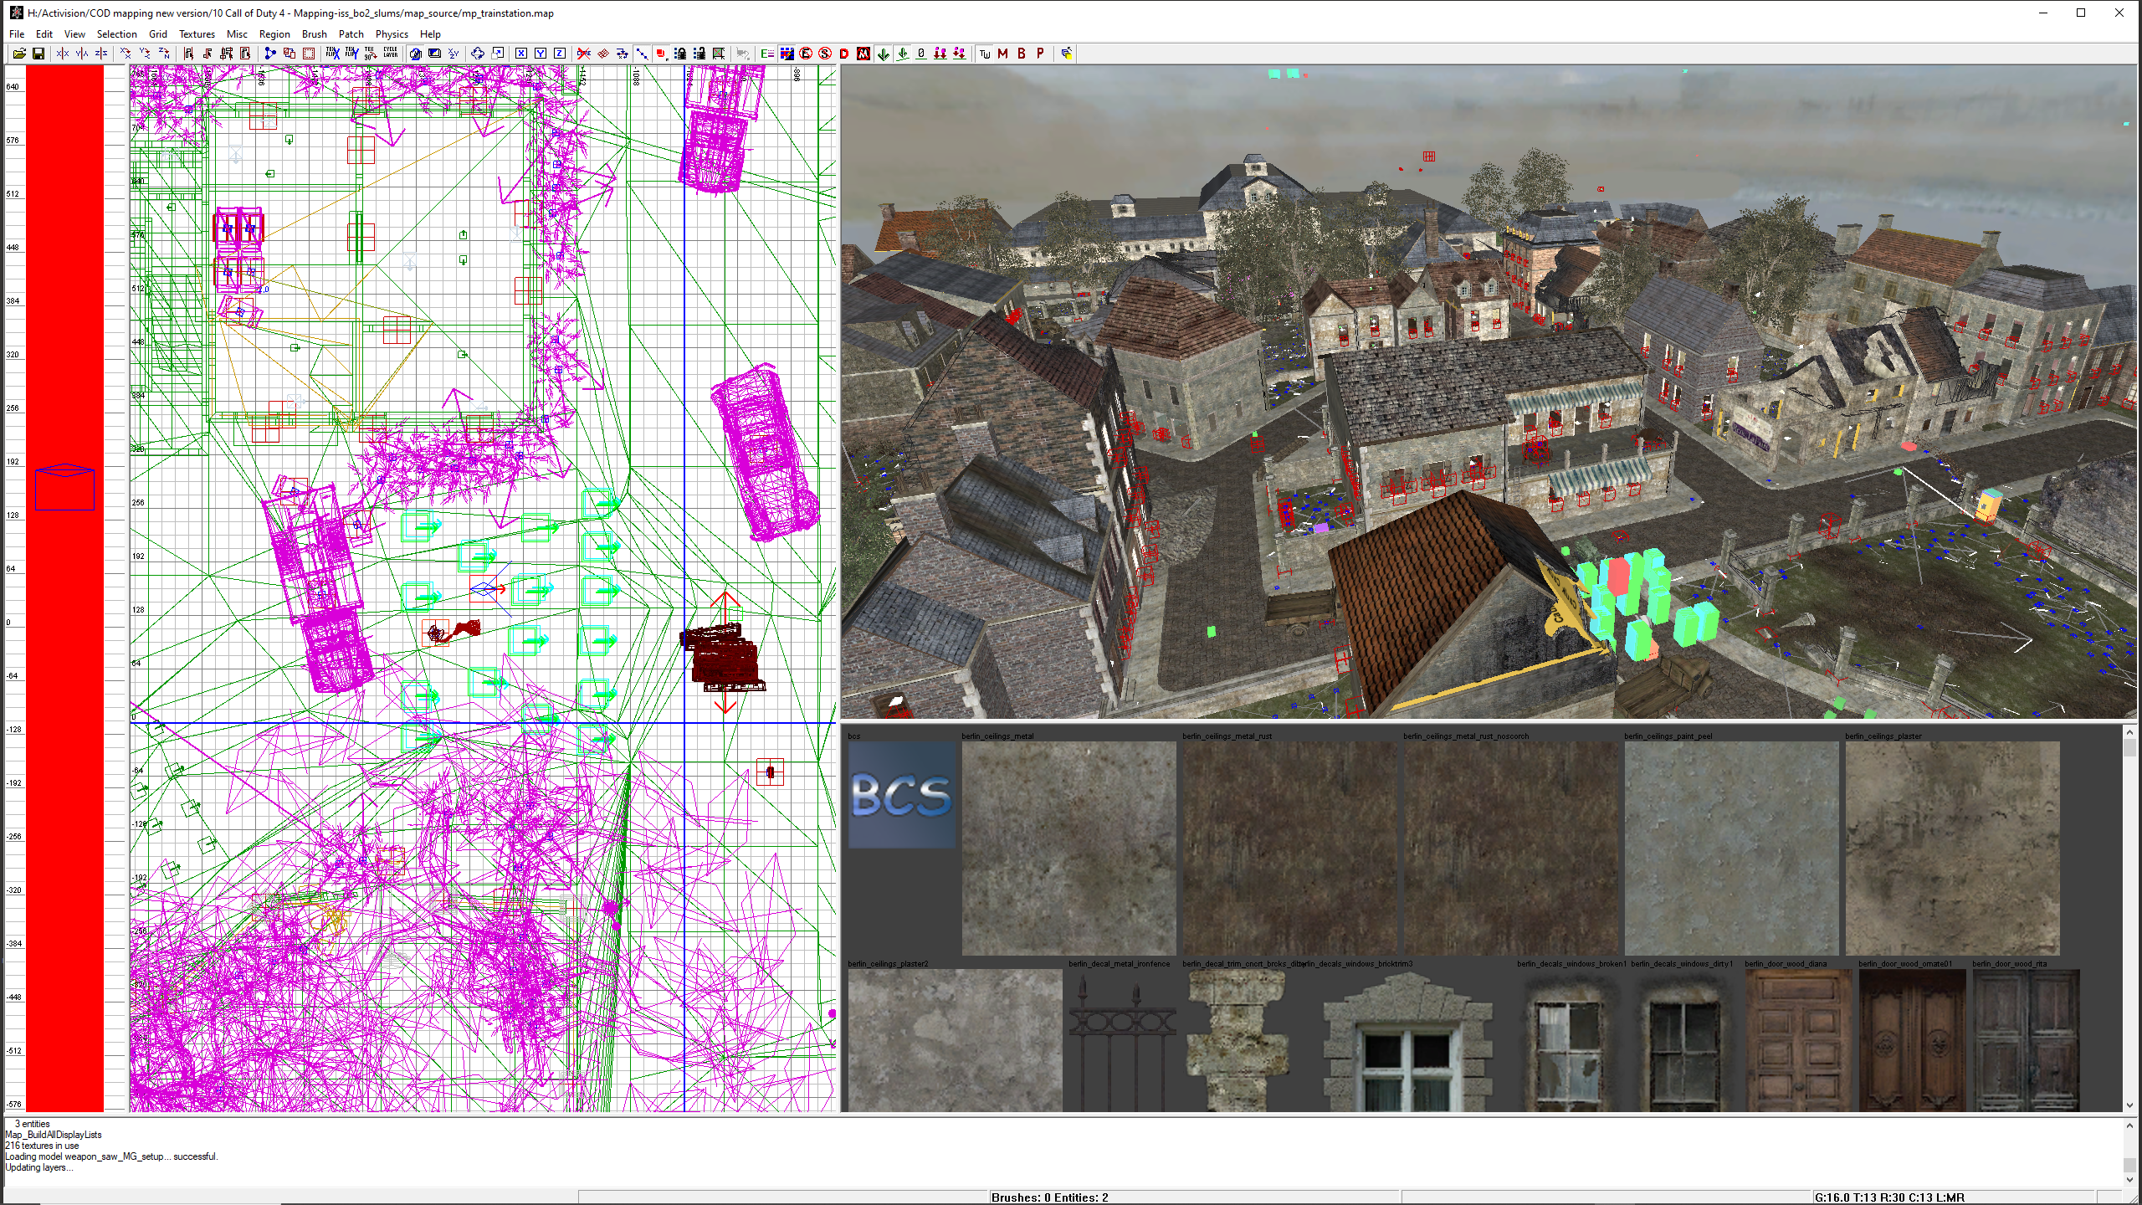Toggle the crossed-out S filter
Viewport: 2142px width, 1205px height.
825,54
